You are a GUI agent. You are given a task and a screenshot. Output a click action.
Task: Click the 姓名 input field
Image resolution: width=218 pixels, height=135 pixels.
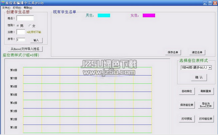tap(25, 18)
